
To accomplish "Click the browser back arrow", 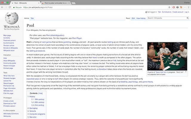I will click(2, 7).
